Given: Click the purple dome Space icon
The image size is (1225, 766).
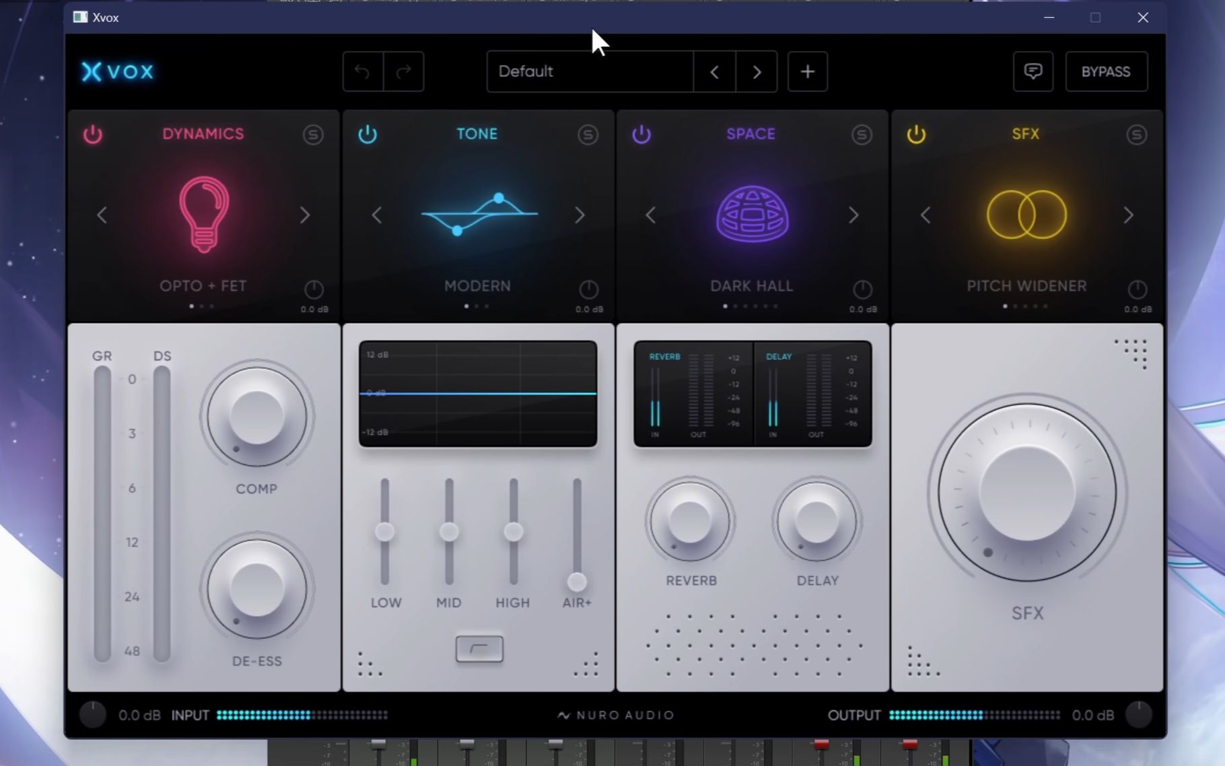Looking at the screenshot, I should click(752, 214).
